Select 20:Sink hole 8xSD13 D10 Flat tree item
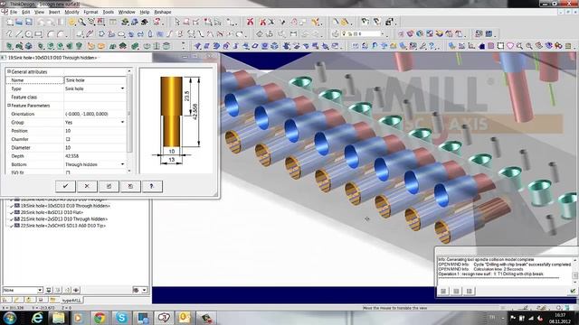 52,213
